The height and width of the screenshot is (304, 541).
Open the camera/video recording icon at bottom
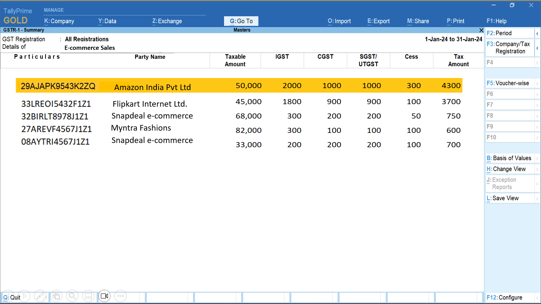click(104, 296)
